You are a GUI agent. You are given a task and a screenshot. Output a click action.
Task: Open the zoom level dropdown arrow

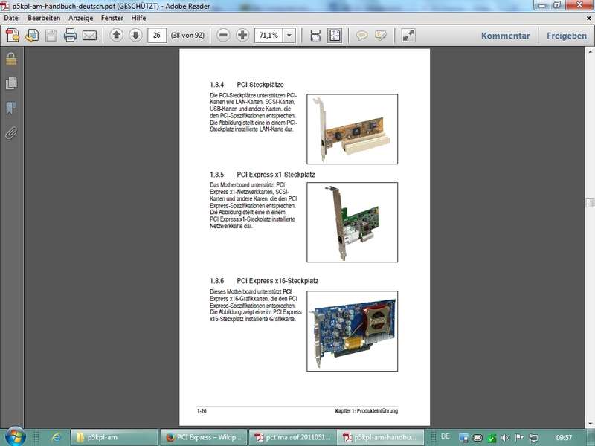[x=289, y=35]
